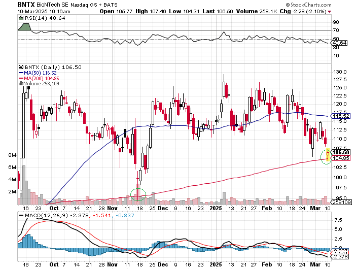Click the BNTX (Daily) 106.50 legend entry
The image size is (355, 269).
click(x=53, y=68)
